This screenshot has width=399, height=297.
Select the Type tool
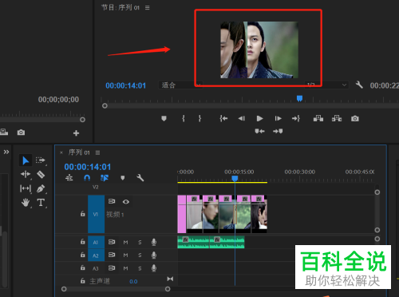tap(41, 203)
